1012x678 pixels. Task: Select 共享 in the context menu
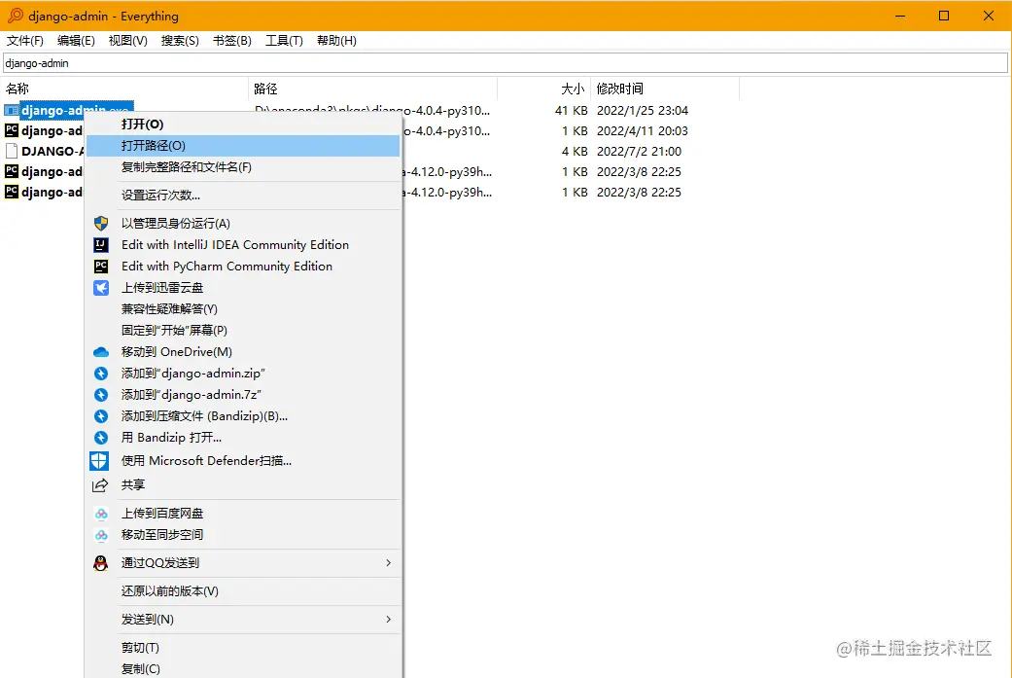click(x=243, y=485)
